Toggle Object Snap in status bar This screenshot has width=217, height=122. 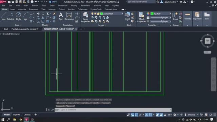151,115
